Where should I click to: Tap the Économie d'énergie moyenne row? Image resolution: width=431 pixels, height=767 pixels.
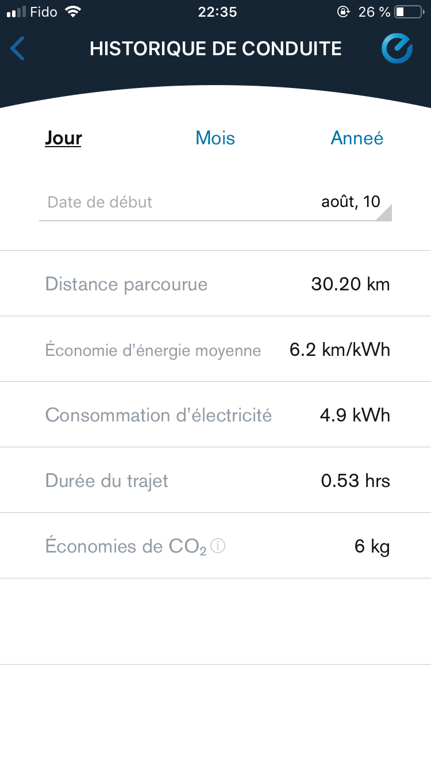pos(215,350)
